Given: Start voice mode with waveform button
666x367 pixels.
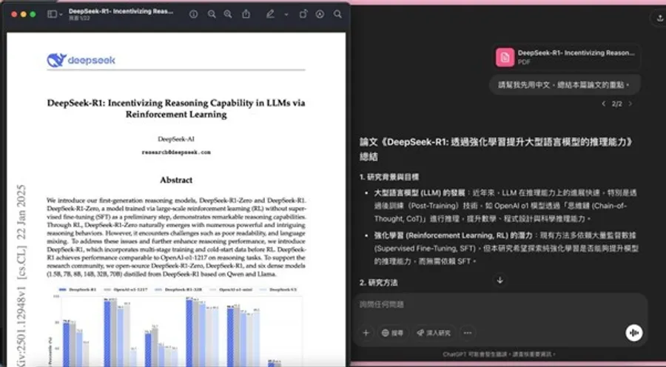Looking at the screenshot, I should point(633,333).
